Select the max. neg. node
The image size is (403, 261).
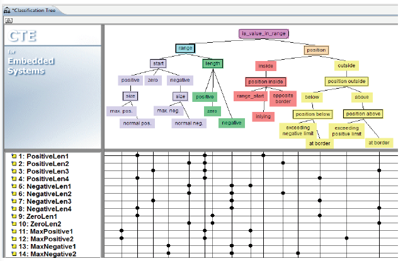168,111
